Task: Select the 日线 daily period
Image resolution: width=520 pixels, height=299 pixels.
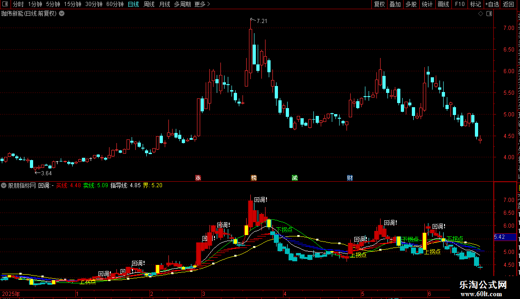Action: point(133,4)
